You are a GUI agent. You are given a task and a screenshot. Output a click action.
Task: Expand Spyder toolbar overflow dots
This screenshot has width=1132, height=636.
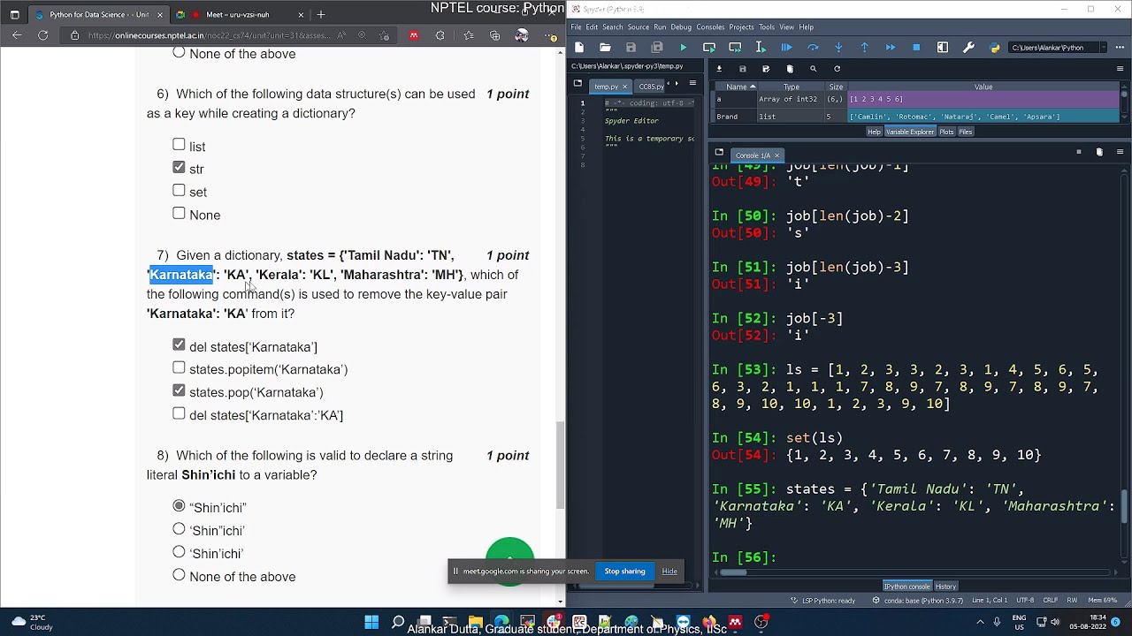click(x=1120, y=48)
